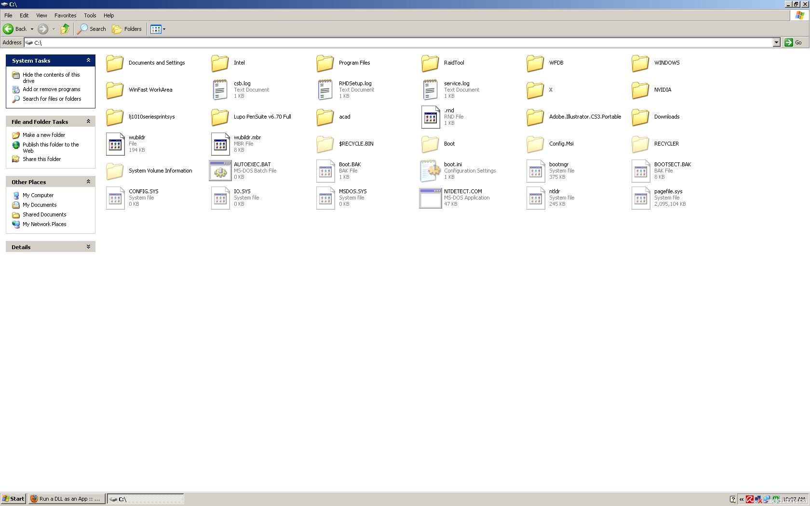Click Add or remove programs link

coord(51,89)
